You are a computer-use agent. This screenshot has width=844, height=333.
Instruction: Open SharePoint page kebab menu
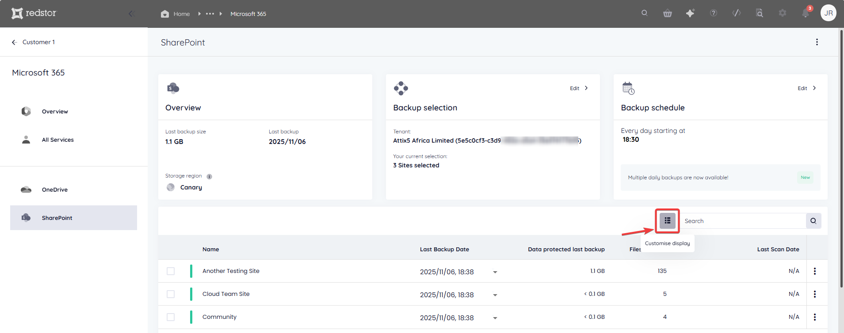click(817, 42)
